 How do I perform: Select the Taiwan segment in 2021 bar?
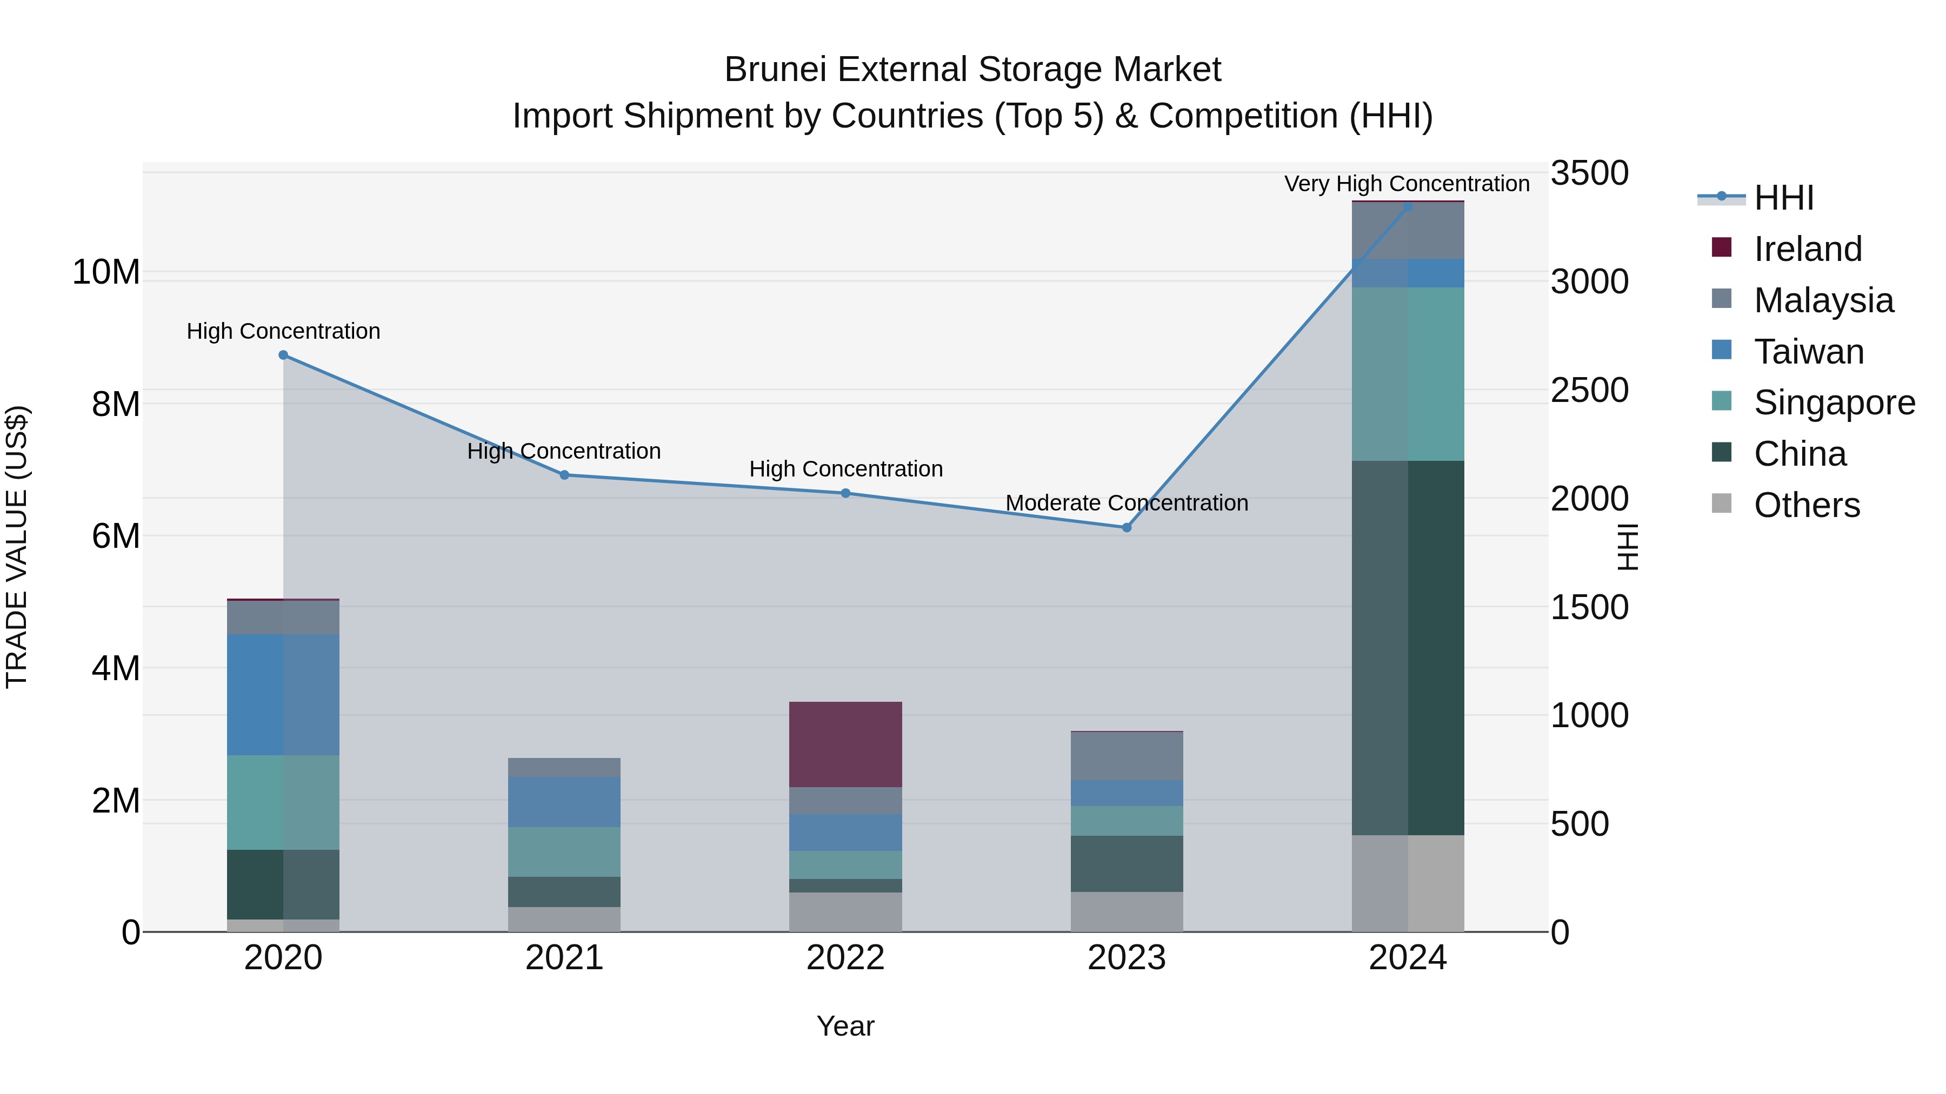pyautogui.click(x=564, y=802)
